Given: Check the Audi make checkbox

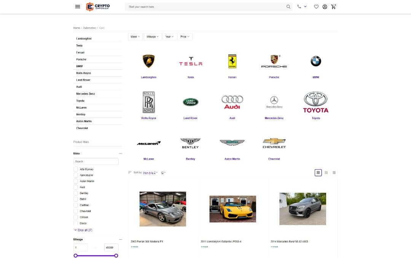Looking at the screenshot, I should [76, 187].
